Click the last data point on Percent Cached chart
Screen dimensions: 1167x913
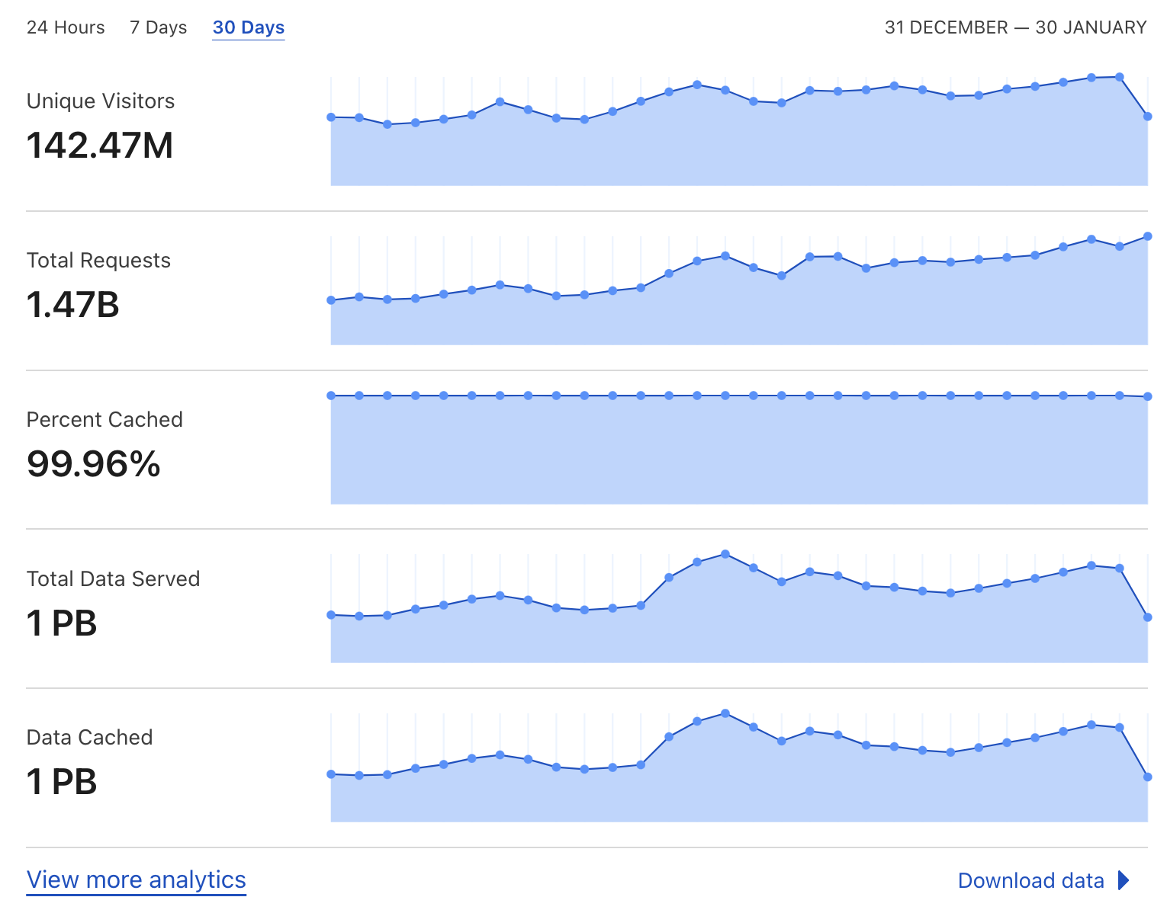tap(1148, 396)
